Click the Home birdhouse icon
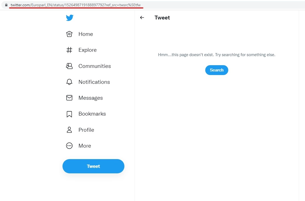The image size is (305, 201). click(69, 34)
